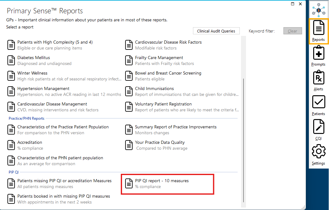Click the "Modifiable risk factors" description
The width and height of the screenshot is (329, 210).
[x=156, y=48]
